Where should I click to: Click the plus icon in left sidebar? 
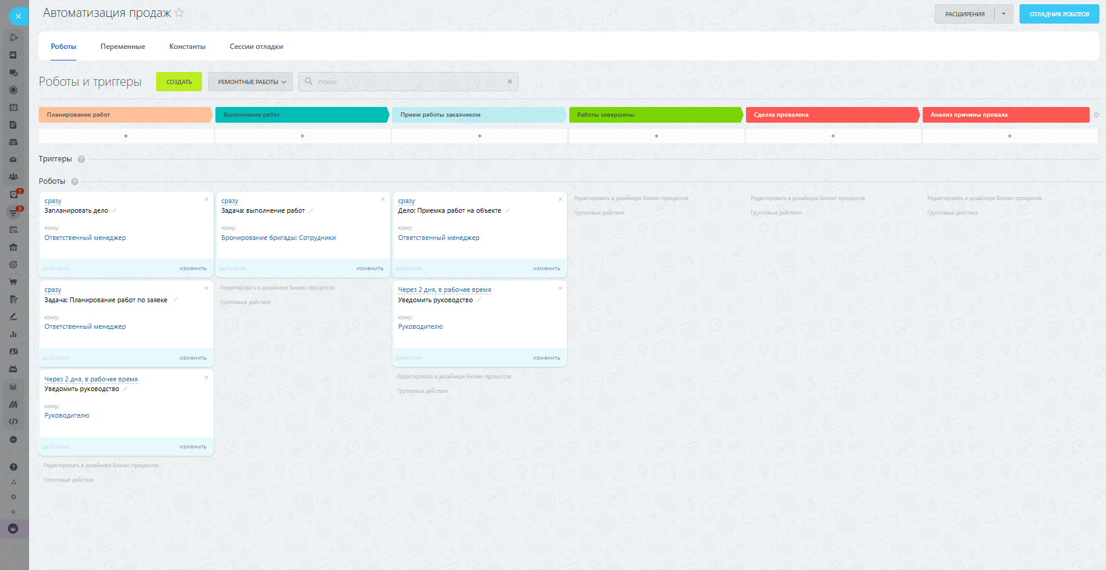pos(13,512)
